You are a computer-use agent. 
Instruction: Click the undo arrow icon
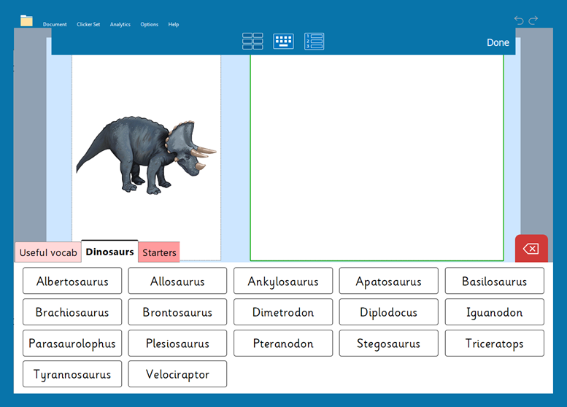[519, 20]
